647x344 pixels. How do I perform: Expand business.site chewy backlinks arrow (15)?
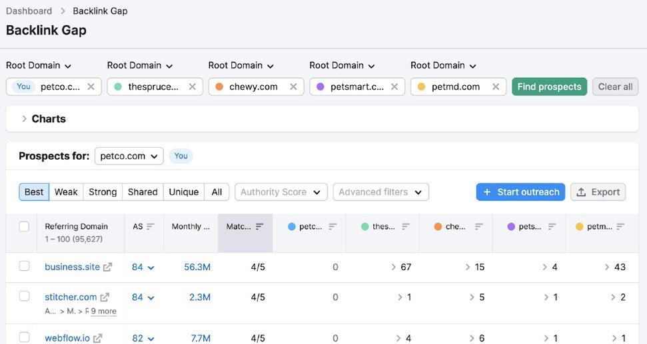[x=468, y=267]
